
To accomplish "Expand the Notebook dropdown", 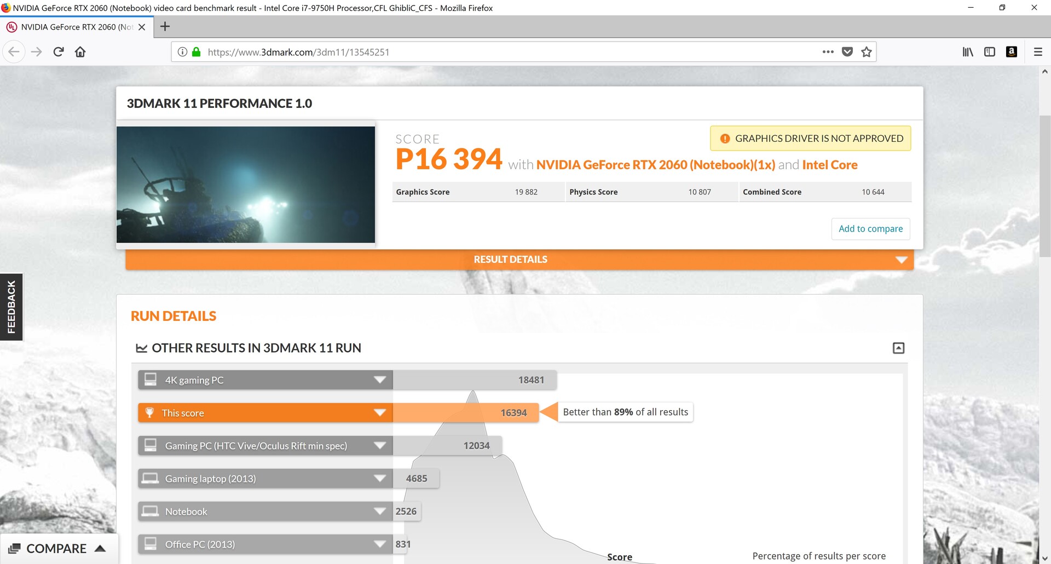I will 380,511.
